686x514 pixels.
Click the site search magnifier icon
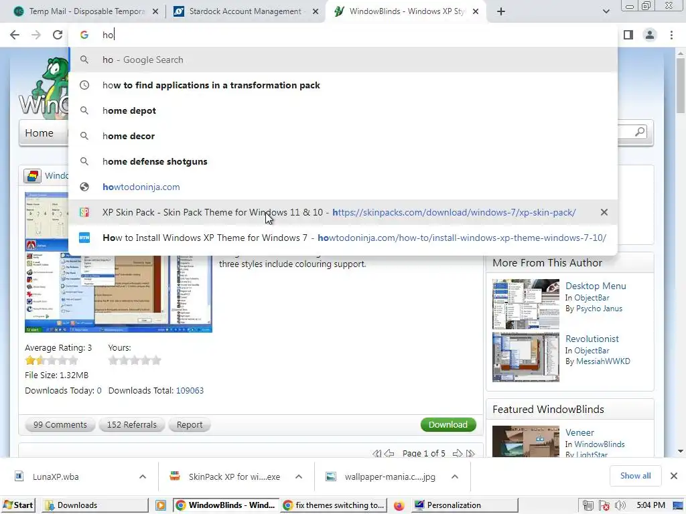pos(640,132)
